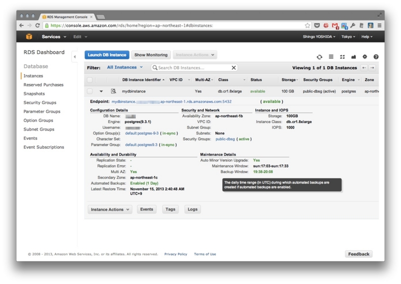This screenshot has height=284, width=401.
Task: Click the RDS Dashboard heading
Action: [44, 52]
